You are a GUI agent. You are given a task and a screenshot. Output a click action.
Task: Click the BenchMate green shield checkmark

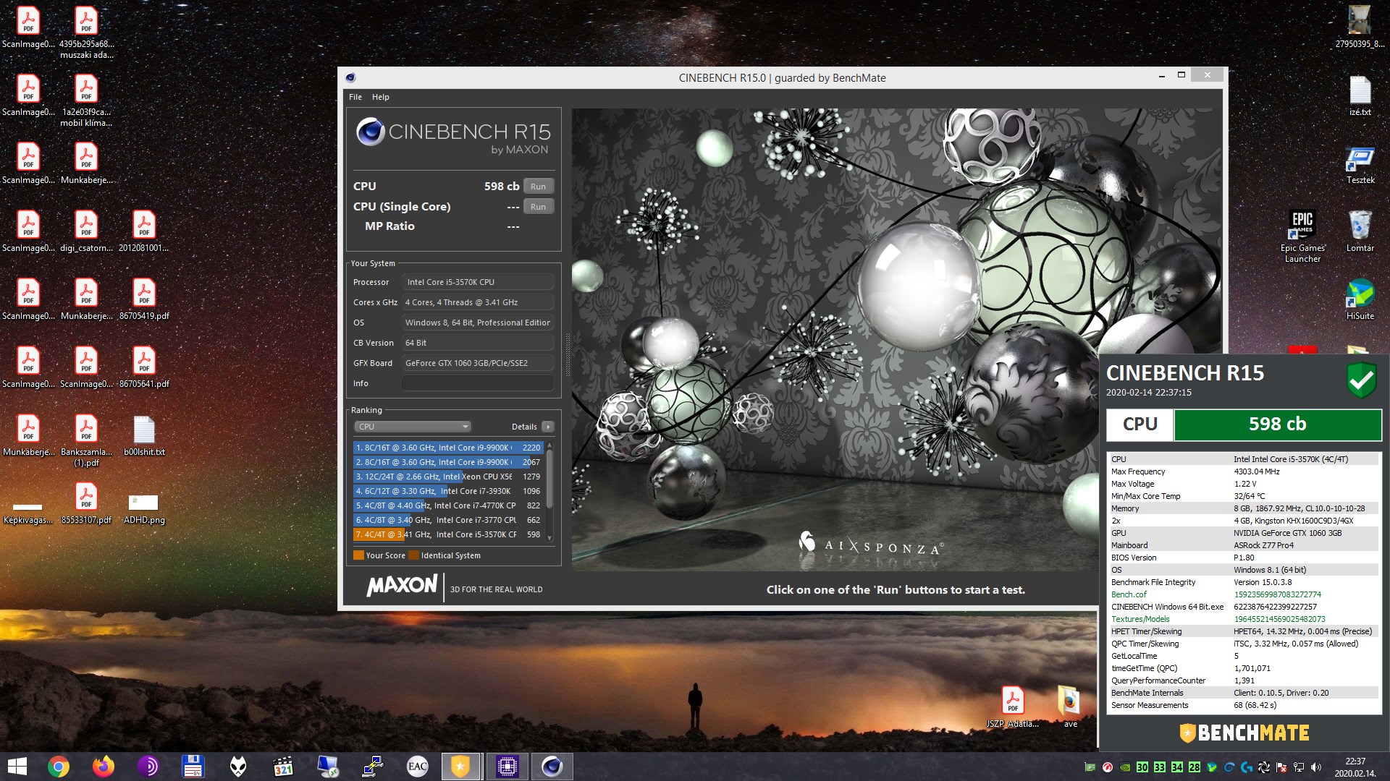[x=1361, y=380]
